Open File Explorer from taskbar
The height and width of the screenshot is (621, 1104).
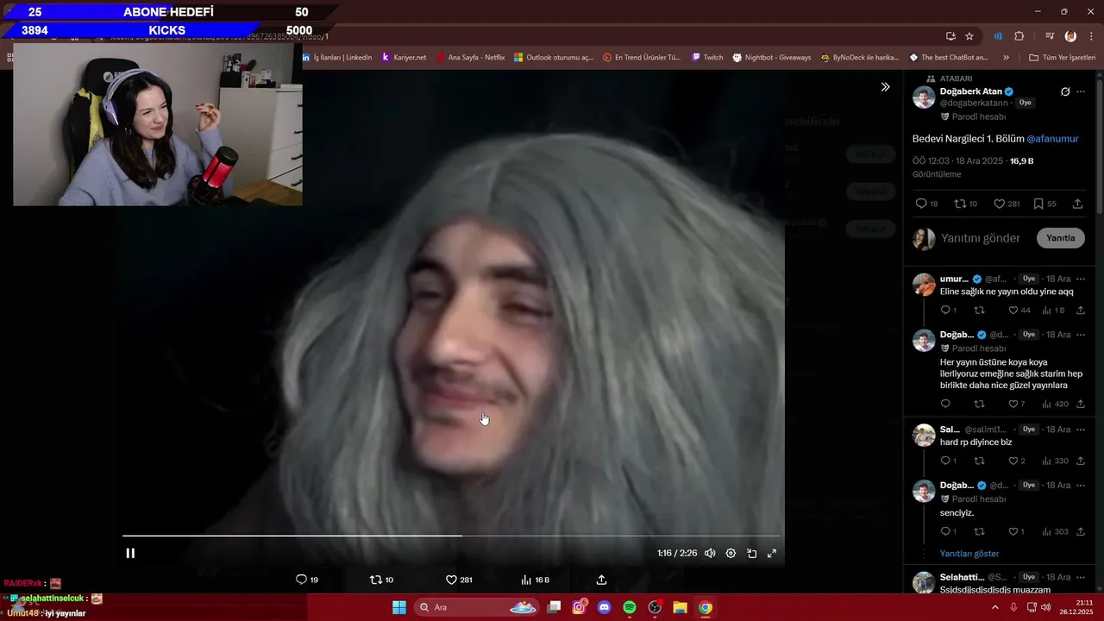680,607
